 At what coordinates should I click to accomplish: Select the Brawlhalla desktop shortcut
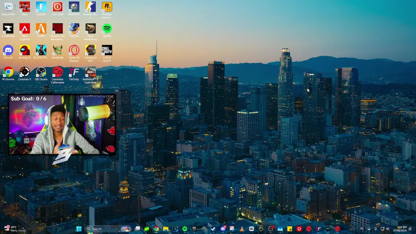(x=58, y=52)
